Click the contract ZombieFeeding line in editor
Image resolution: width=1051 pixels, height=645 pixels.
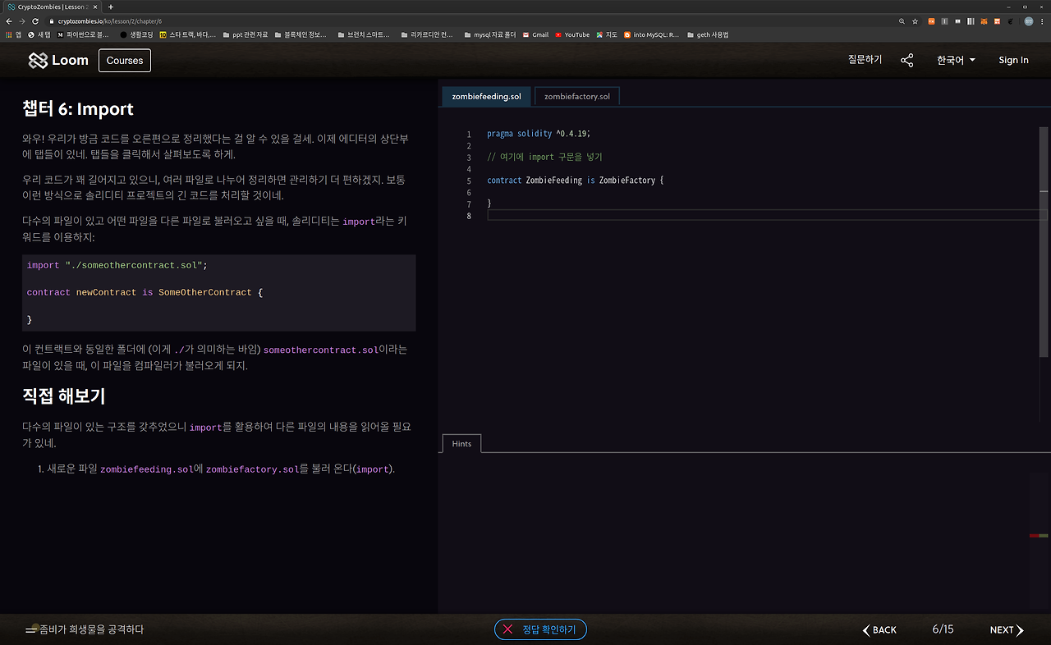coord(575,181)
